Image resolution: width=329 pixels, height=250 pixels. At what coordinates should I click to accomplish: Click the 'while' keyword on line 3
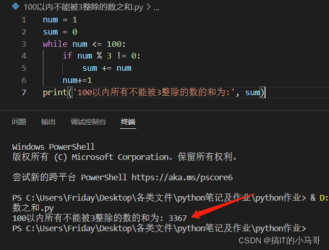[x=55, y=44]
